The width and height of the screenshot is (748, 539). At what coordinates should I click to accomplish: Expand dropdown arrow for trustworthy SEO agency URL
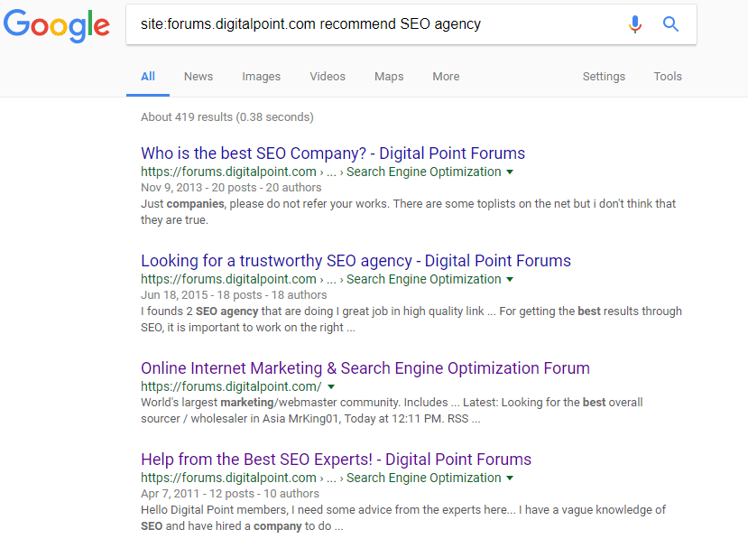(510, 279)
